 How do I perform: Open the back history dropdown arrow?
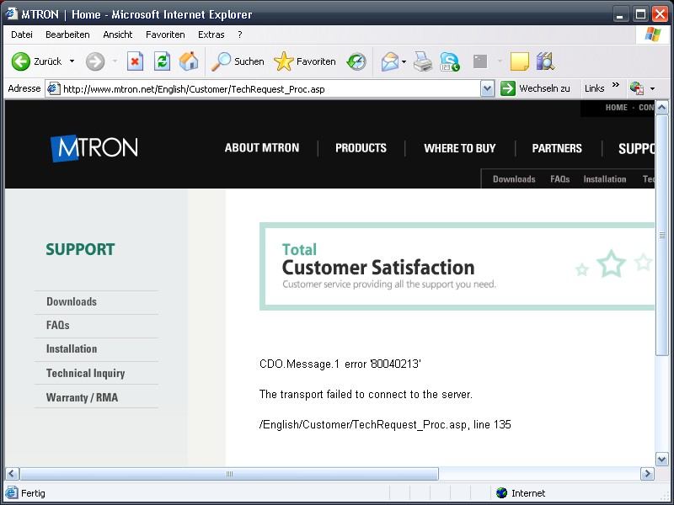[x=72, y=61]
